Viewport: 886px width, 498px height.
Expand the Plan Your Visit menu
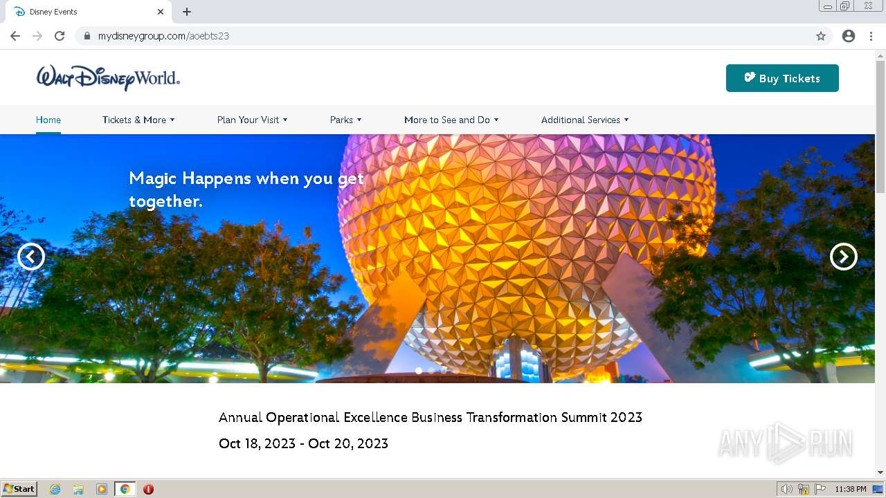[x=252, y=120]
